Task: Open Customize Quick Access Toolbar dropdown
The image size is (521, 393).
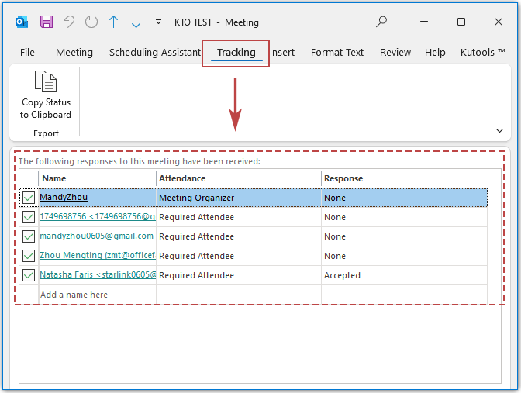Action: [x=159, y=22]
